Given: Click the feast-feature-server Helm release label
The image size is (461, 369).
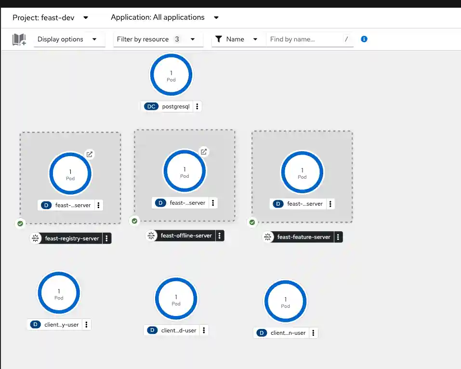Looking at the screenshot, I should click(303, 237).
